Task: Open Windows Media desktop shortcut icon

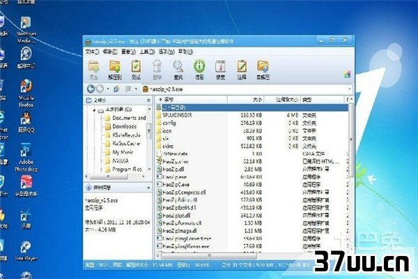Action: click(26, 29)
